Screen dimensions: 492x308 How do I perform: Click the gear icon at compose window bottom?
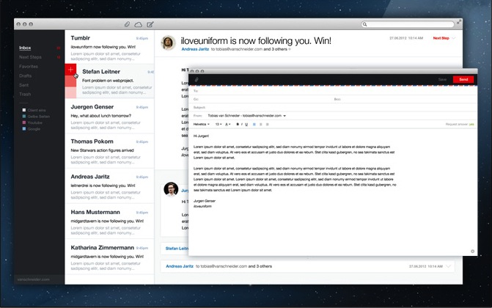point(472,252)
